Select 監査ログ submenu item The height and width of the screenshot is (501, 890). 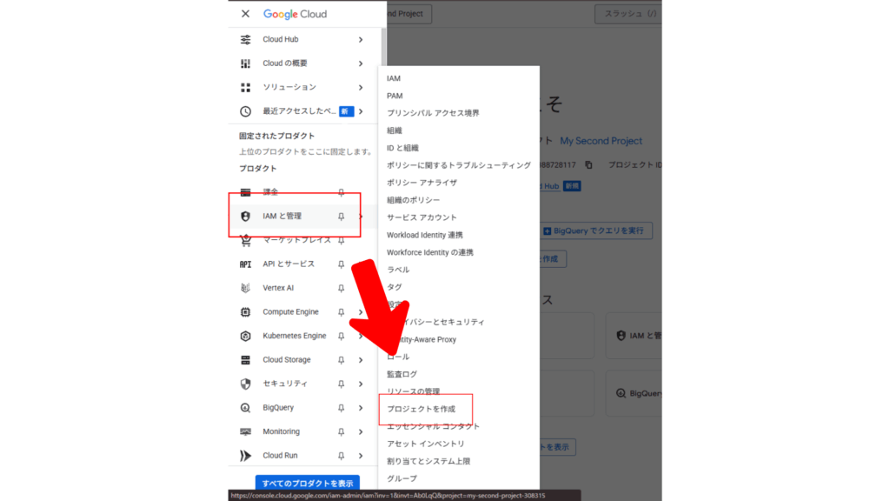coord(402,374)
